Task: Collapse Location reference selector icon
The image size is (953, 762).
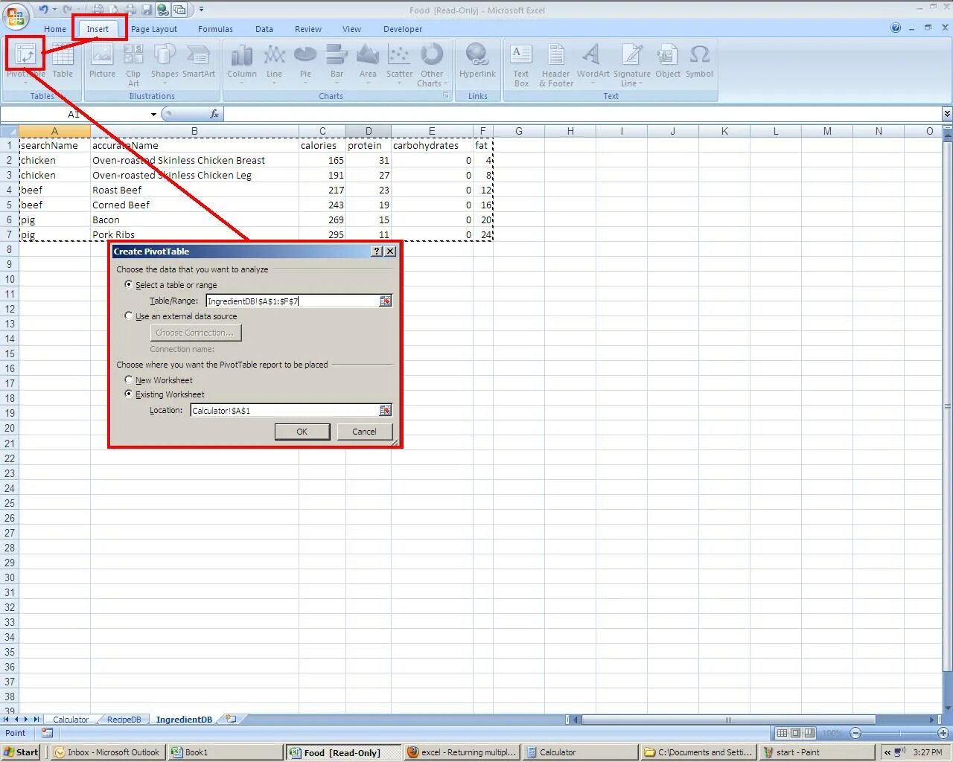Action: (385, 410)
